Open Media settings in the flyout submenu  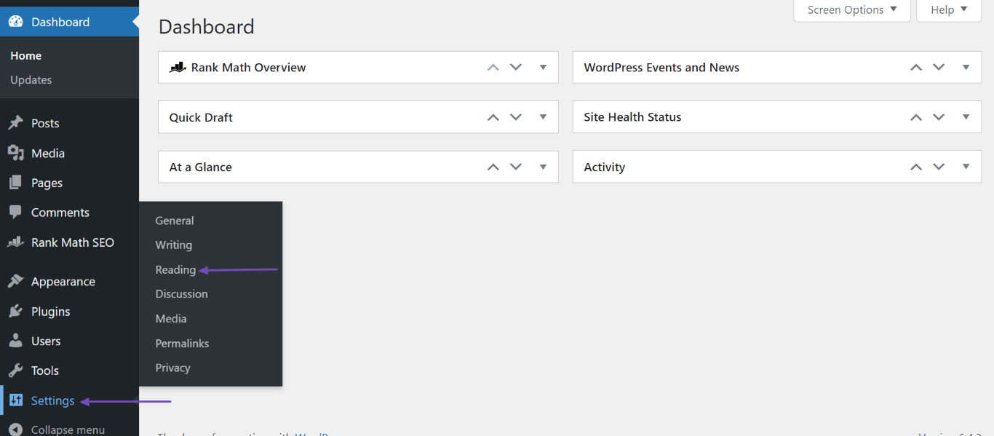coord(171,319)
